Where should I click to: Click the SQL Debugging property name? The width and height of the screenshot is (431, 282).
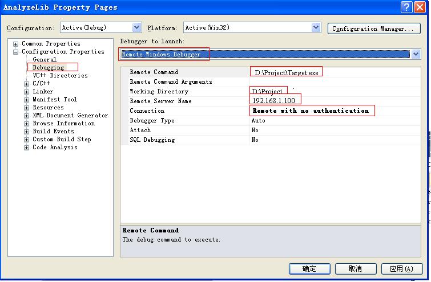pyautogui.click(x=152, y=140)
